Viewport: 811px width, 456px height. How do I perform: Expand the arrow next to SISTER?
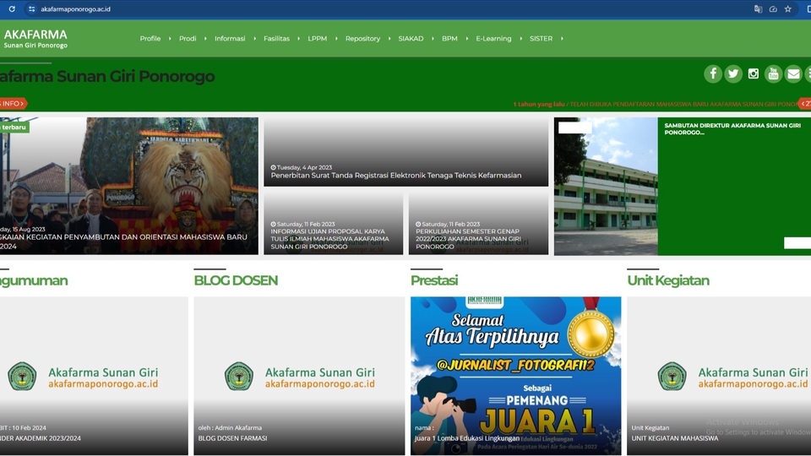coord(562,38)
